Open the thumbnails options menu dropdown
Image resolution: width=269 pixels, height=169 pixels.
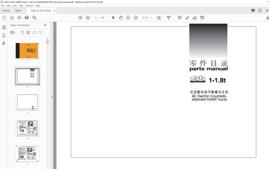click(13, 32)
